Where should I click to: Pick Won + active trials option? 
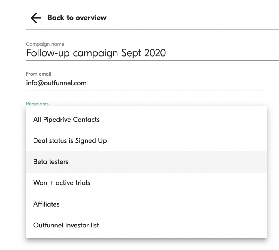(x=146, y=183)
